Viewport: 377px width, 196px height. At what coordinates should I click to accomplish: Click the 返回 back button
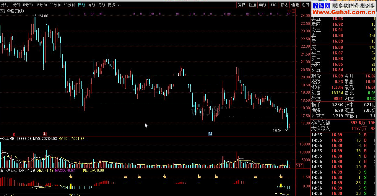point(305,5)
